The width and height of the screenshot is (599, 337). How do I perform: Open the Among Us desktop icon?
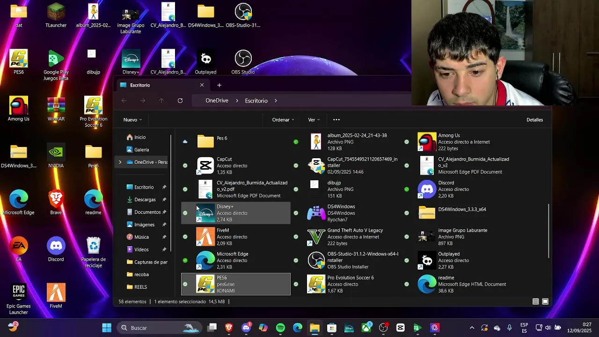tap(19, 109)
